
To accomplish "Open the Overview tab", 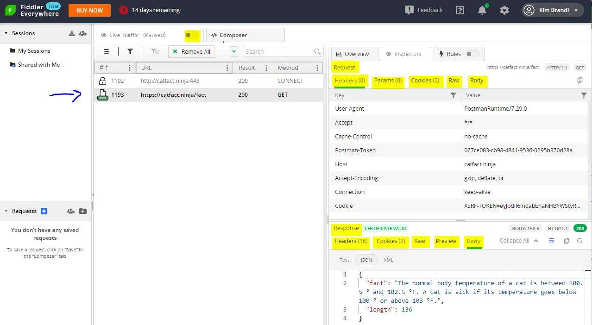I will (x=354, y=54).
